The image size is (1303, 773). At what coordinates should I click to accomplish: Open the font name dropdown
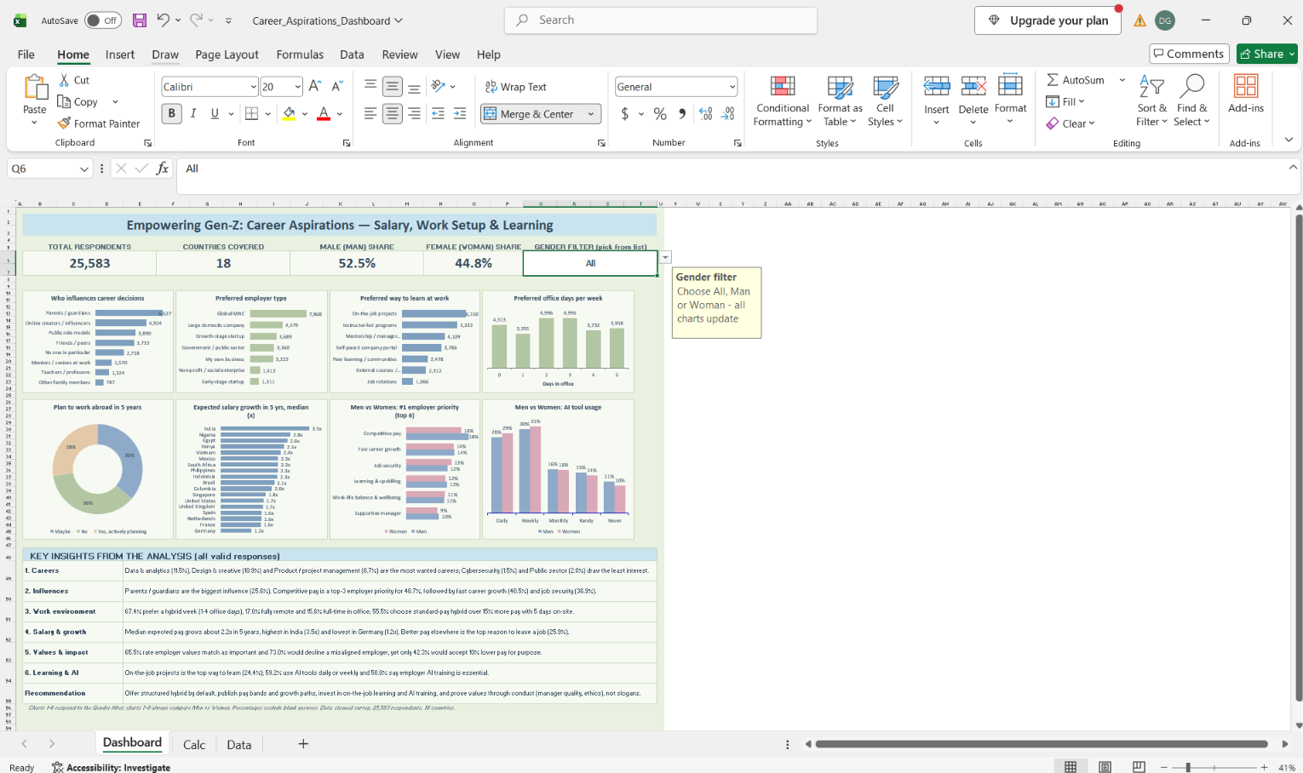point(253,87)
